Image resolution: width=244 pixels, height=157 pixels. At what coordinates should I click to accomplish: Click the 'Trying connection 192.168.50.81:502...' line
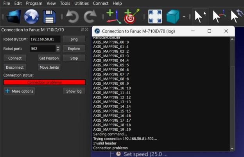tap(125, 139)
